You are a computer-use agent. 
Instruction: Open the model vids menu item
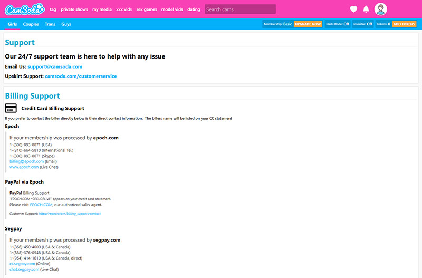click(x=172, y=9)
